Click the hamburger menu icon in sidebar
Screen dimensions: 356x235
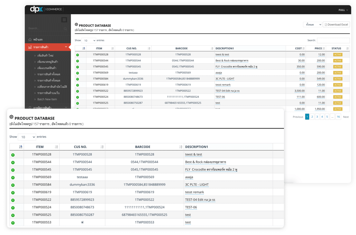coord(64,20)
